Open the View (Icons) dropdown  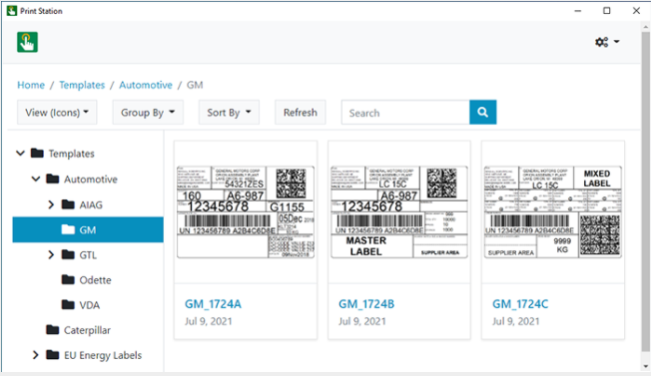pos(57,112)
